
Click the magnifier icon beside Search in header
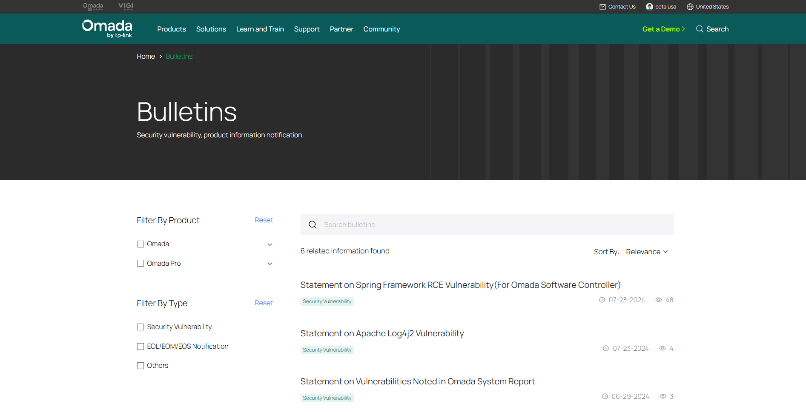(700, 29)
